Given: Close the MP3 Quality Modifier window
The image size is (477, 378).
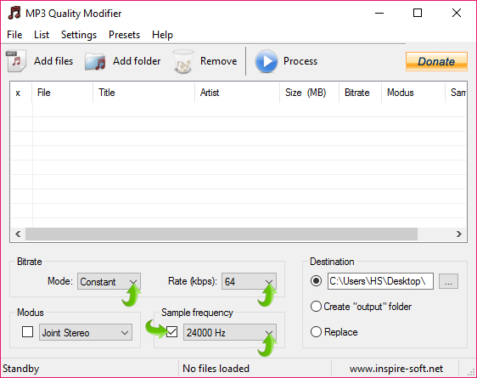Looking at the screenshot, I should click(457, 13).
